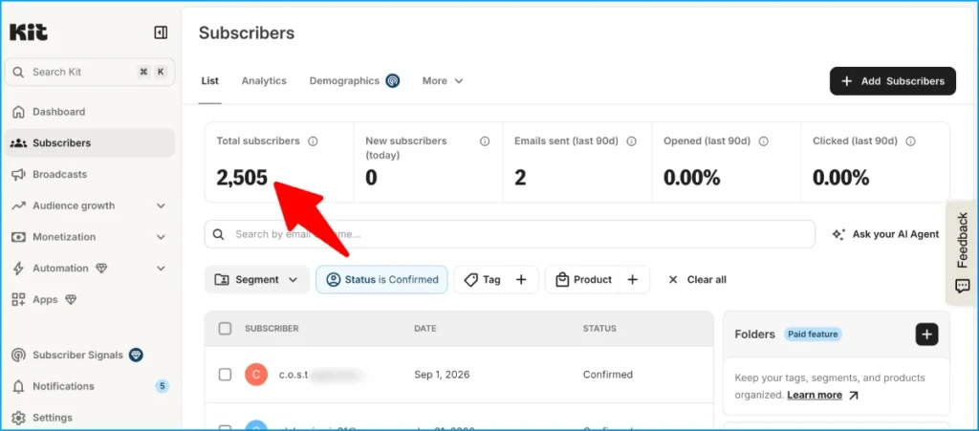Click the Apps diamond premium icon
Image resolution: width=979 pixels, height=431 pixels.
(71, 299)
